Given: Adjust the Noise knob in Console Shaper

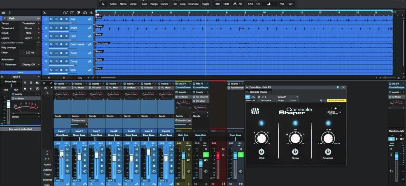Looking at the screenshot, I should 295,138.
